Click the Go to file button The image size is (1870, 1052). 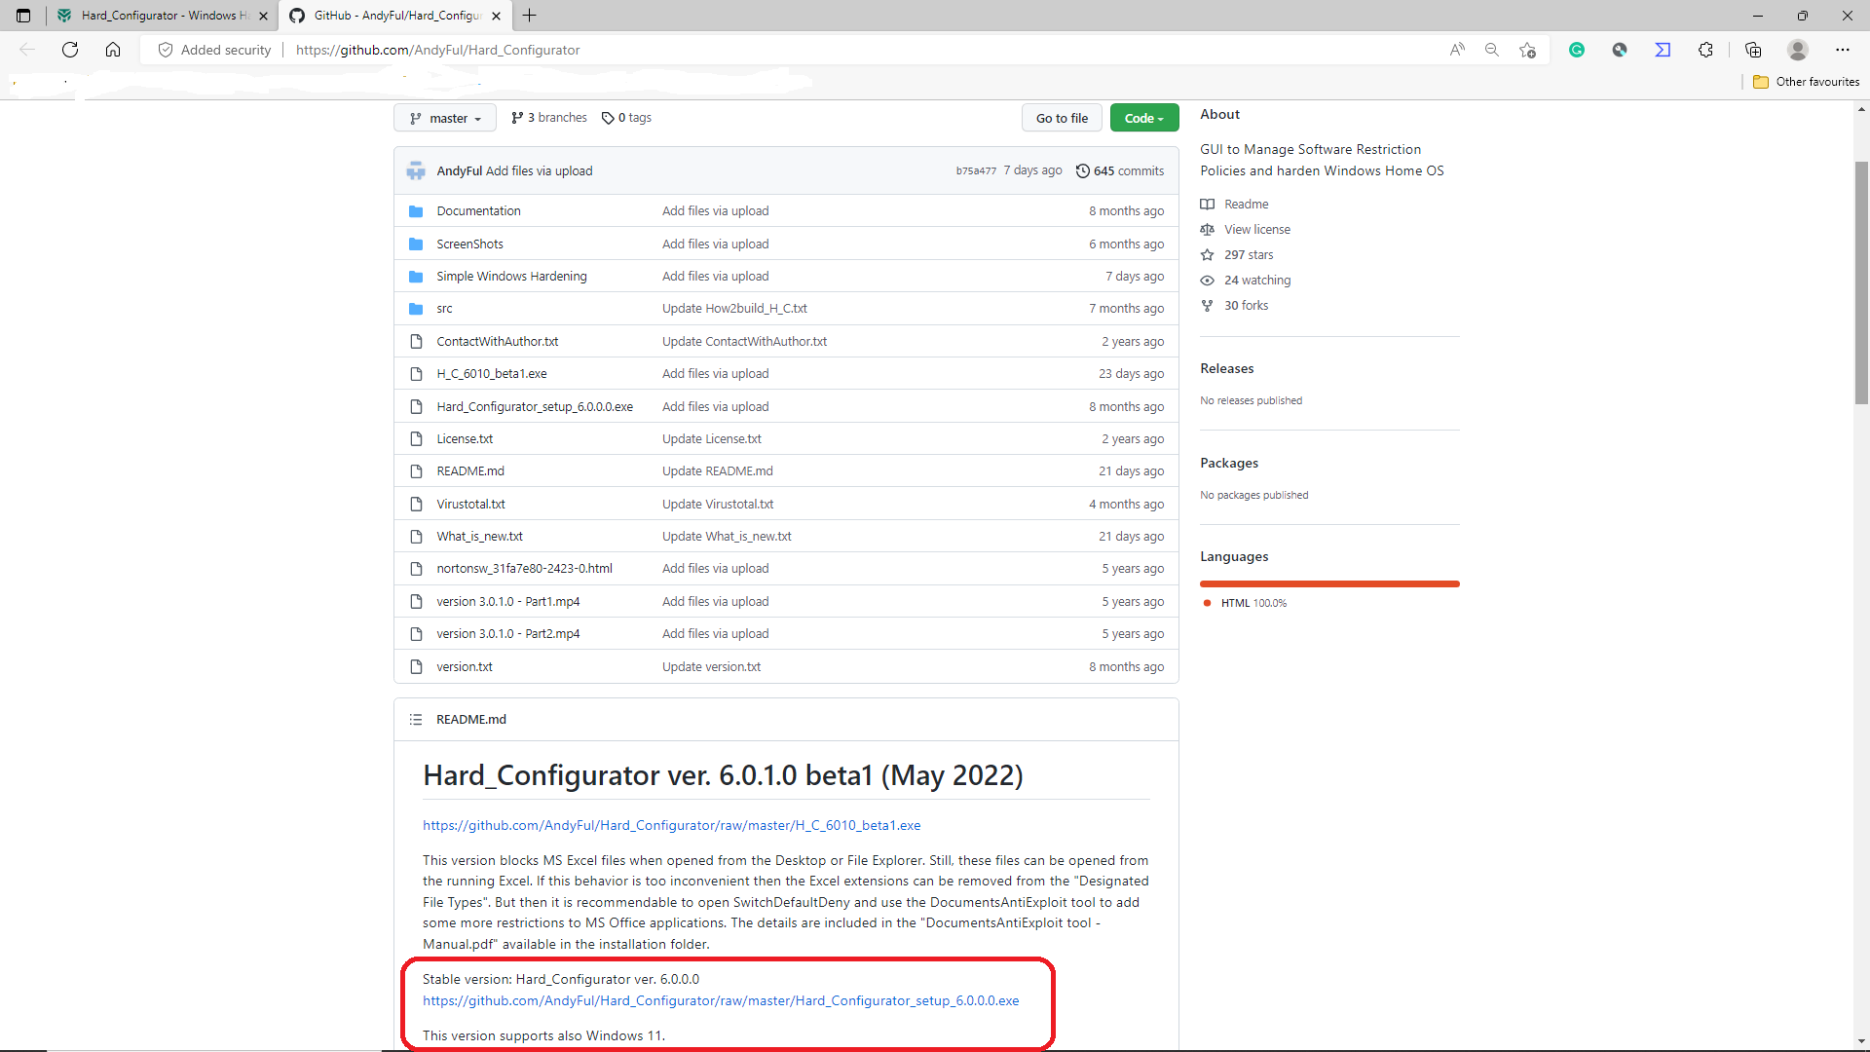tap(1062, 118)
